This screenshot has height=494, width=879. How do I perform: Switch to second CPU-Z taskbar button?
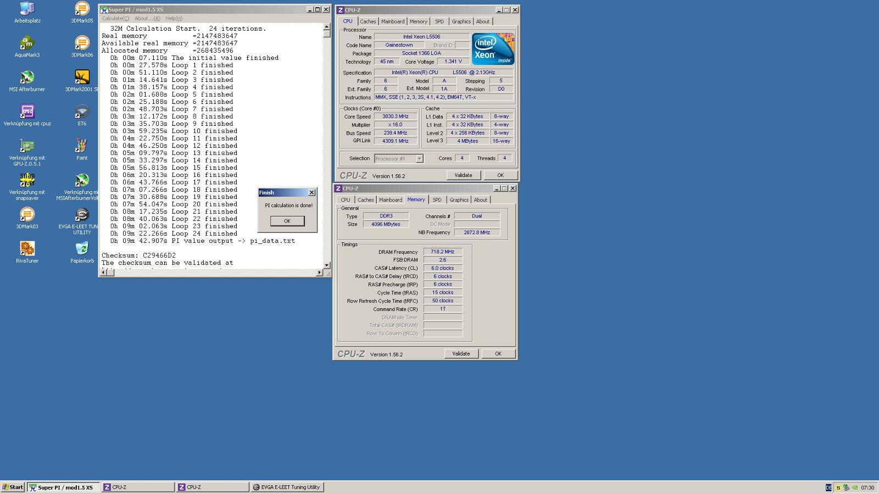click(213, 487)
